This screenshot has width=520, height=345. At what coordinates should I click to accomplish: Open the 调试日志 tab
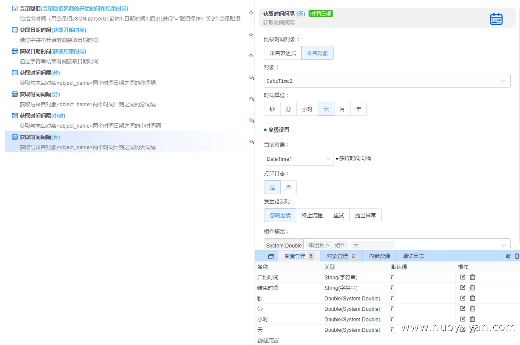tap(413, 256)
